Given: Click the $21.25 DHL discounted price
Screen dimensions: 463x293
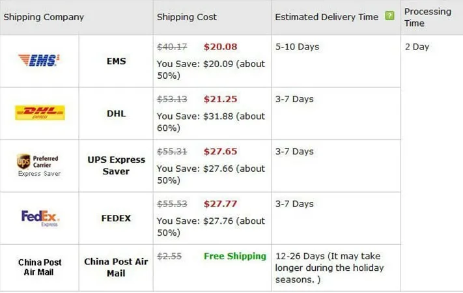Looking at the screenshot, I should point(220,99).
